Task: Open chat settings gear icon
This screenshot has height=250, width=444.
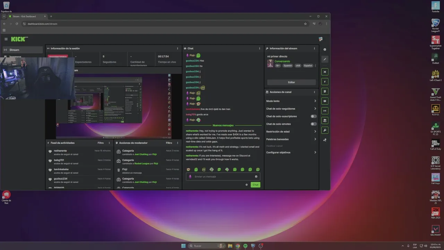Action: 247,185
